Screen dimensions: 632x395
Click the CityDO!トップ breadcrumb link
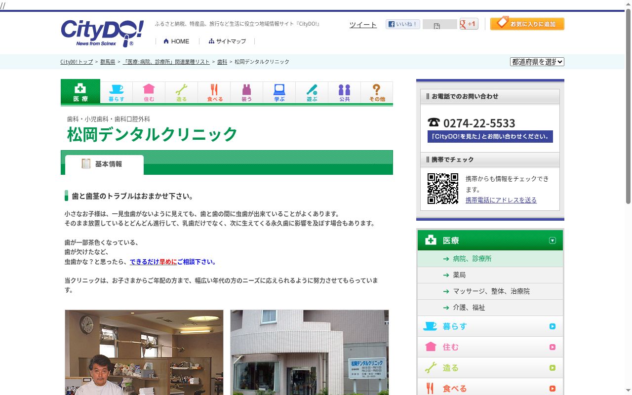pyautogui.click(x=77, y=62)
